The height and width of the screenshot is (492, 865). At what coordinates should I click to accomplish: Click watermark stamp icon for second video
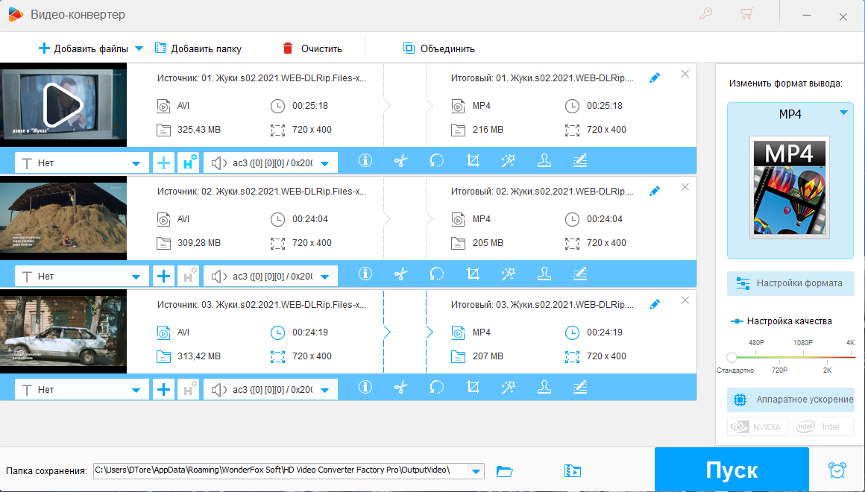coord(544,274)
